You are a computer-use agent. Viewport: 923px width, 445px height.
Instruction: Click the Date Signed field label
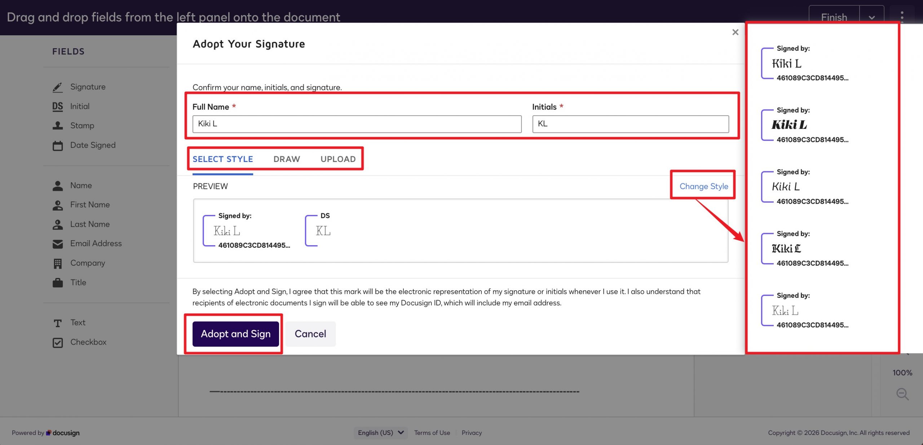point(93,145)
